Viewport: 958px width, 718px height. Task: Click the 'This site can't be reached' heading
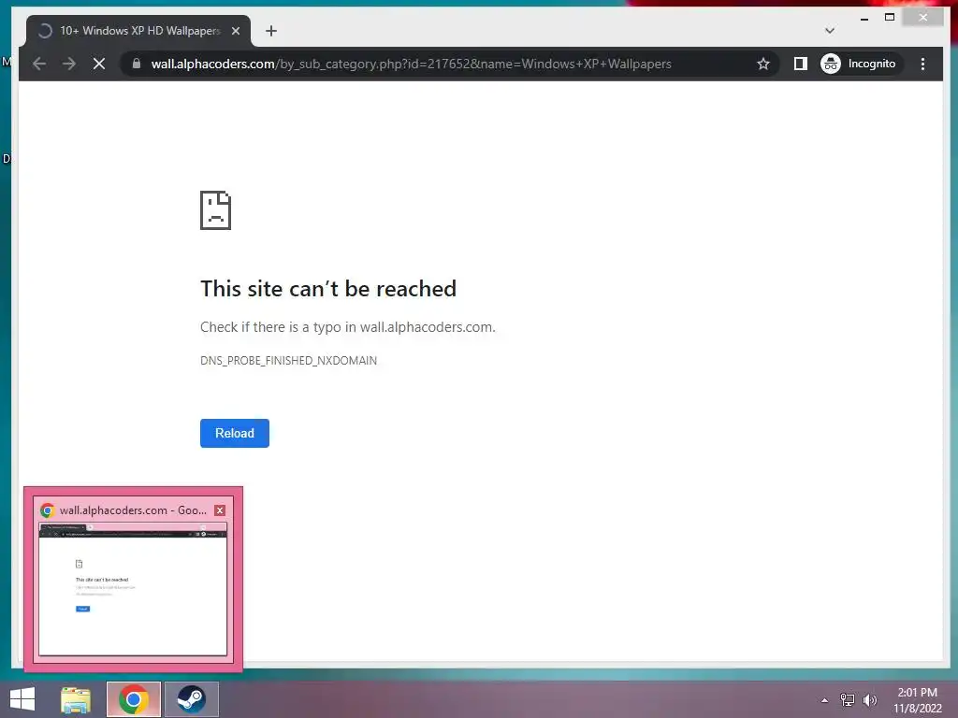pos(328,289)
